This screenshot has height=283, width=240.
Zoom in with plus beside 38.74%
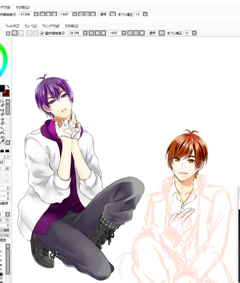(97, 33)
